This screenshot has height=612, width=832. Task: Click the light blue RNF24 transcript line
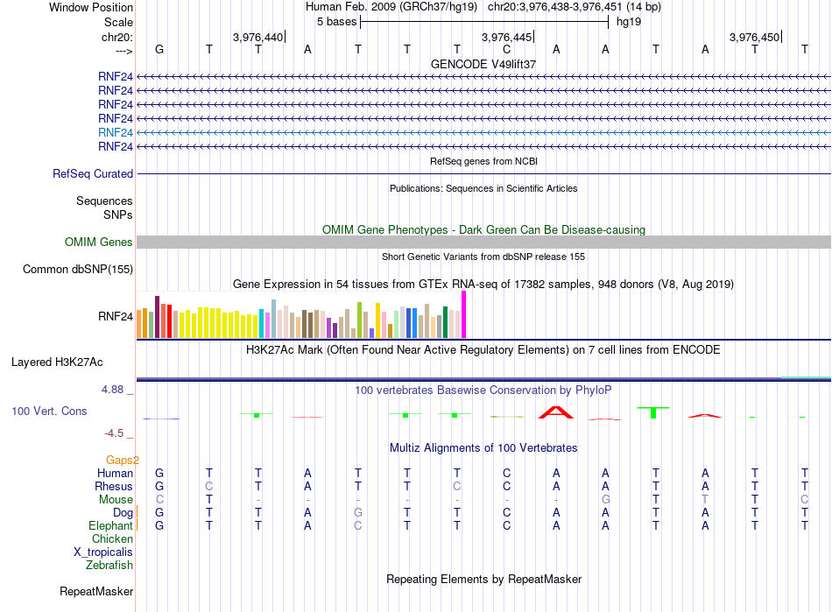483,132
